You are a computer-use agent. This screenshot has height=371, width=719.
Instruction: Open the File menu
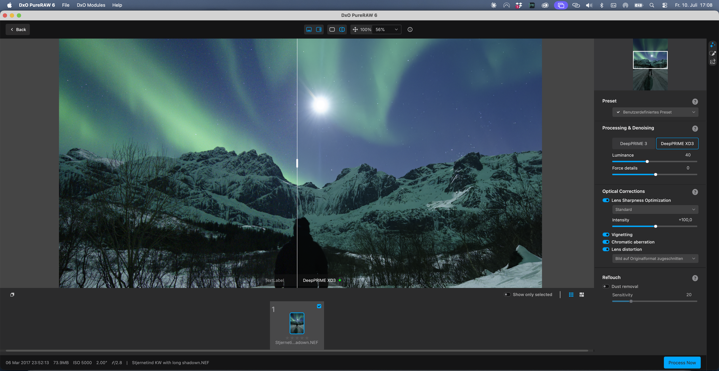66,5
